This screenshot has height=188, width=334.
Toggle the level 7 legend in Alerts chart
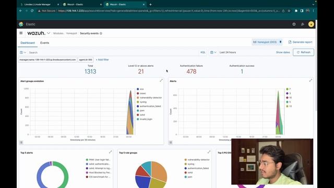(289, 89)
